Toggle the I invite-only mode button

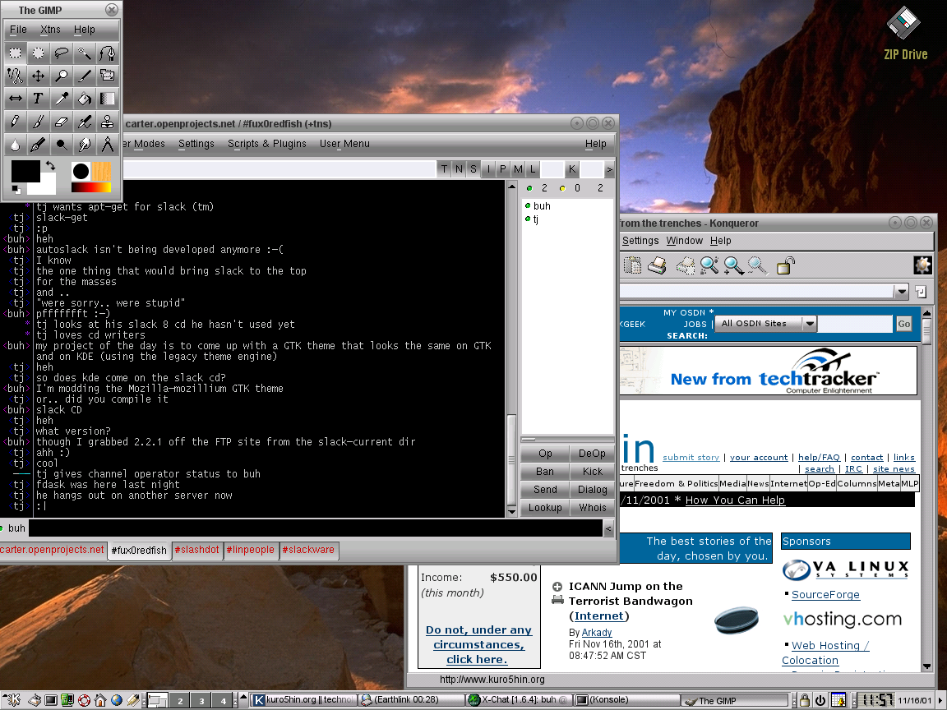pyautogui.click(x=488, y=169)
